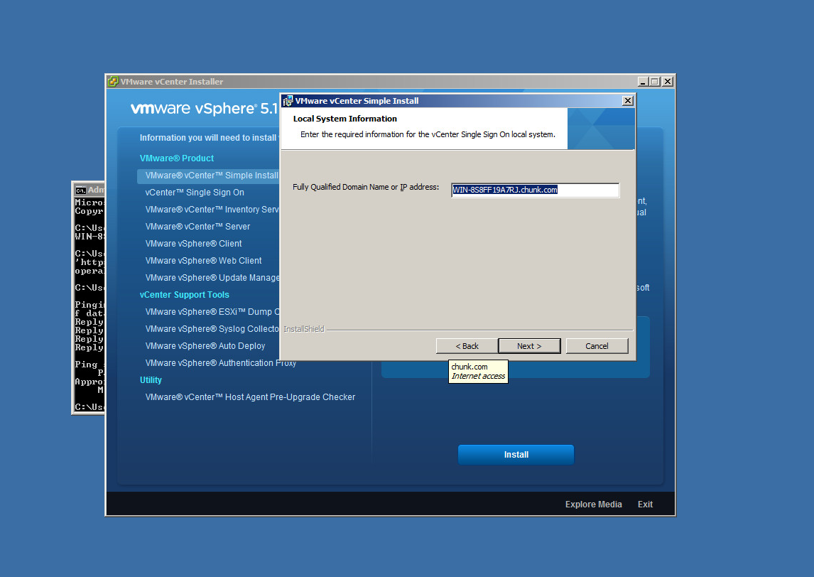Choose VMware vSphere Client entry

tap(193, 244)
